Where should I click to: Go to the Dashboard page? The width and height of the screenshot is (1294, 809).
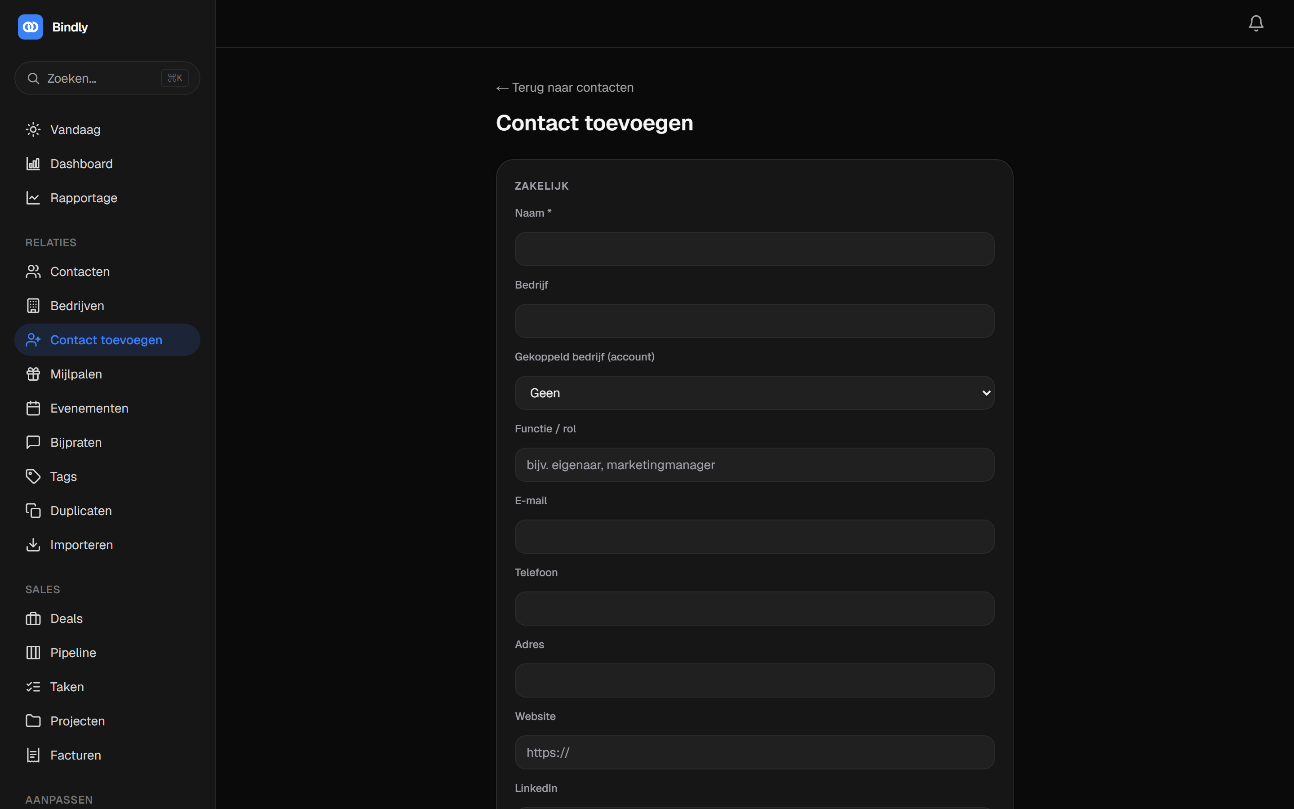coord(107,164)
